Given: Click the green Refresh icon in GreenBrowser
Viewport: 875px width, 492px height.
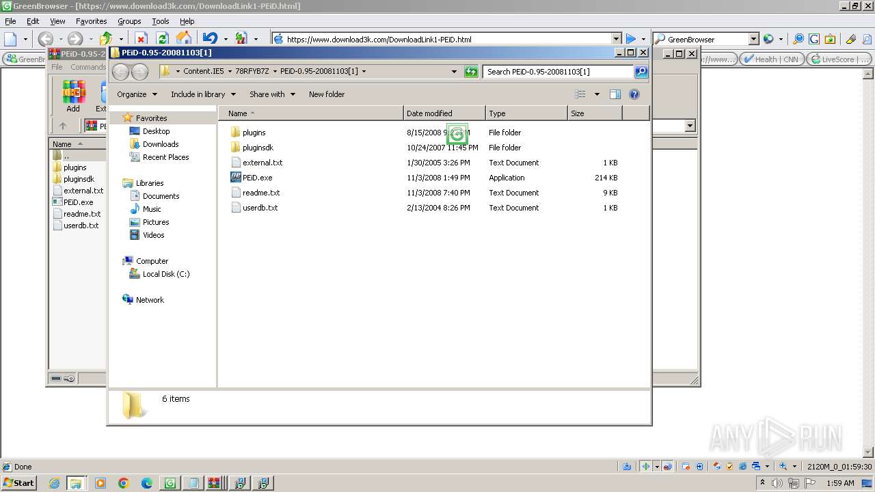Looking at the screenshot, I should tap(162, 39).
